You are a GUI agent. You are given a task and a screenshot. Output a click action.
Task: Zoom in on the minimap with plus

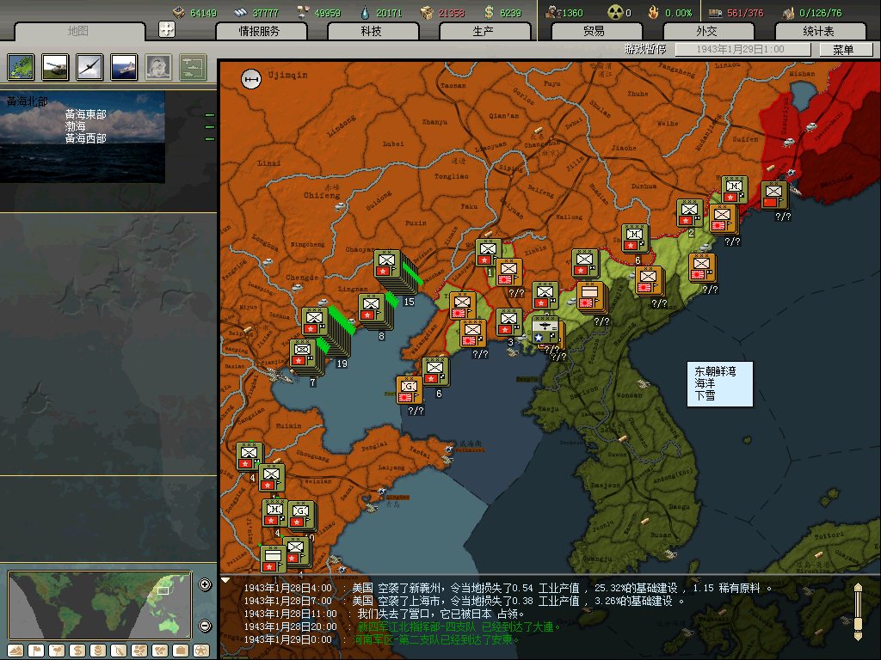(205, 585)
